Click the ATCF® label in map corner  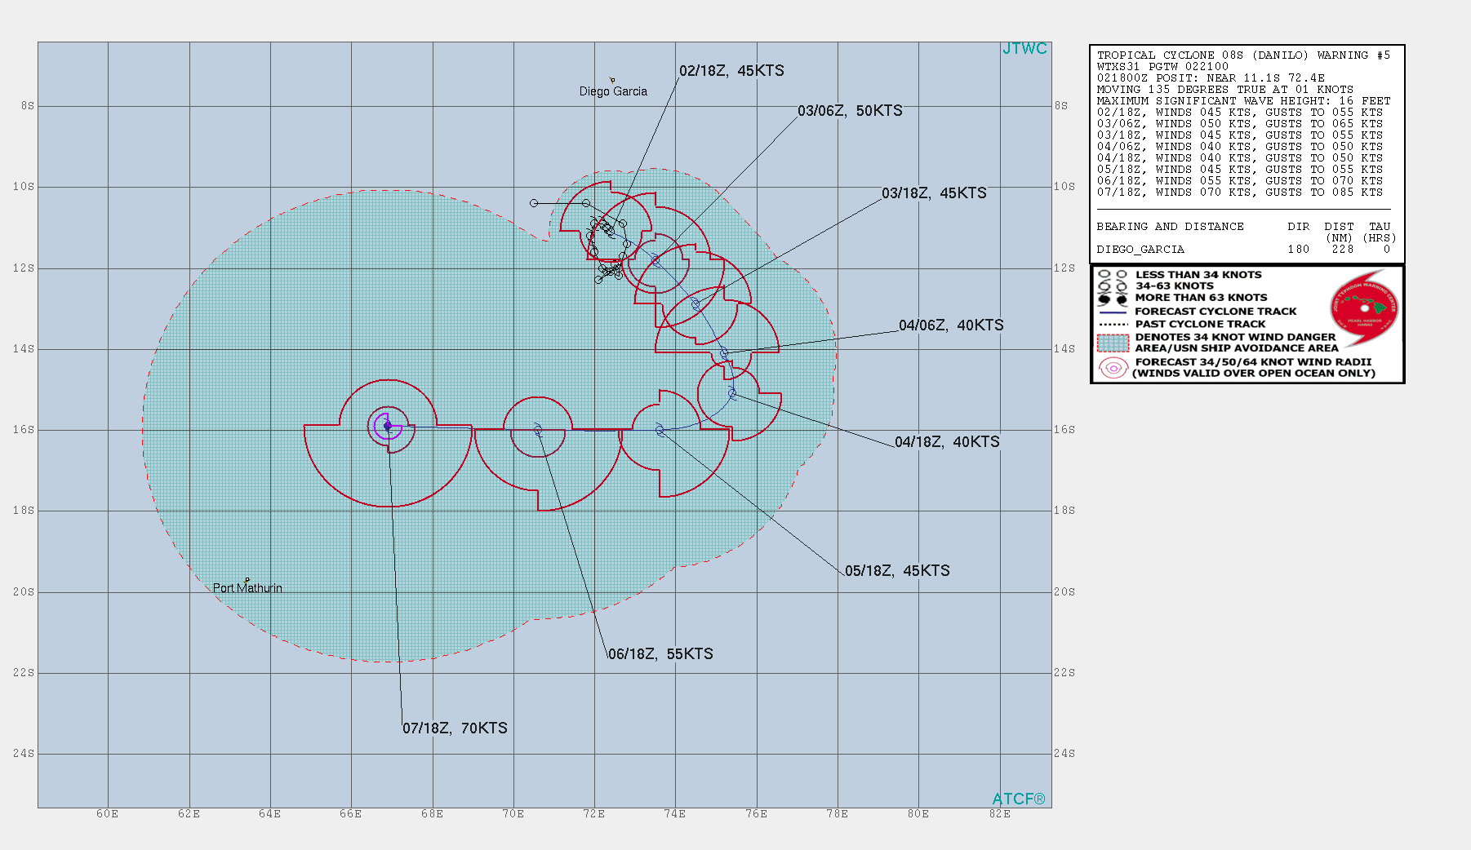coord(1019,799)
